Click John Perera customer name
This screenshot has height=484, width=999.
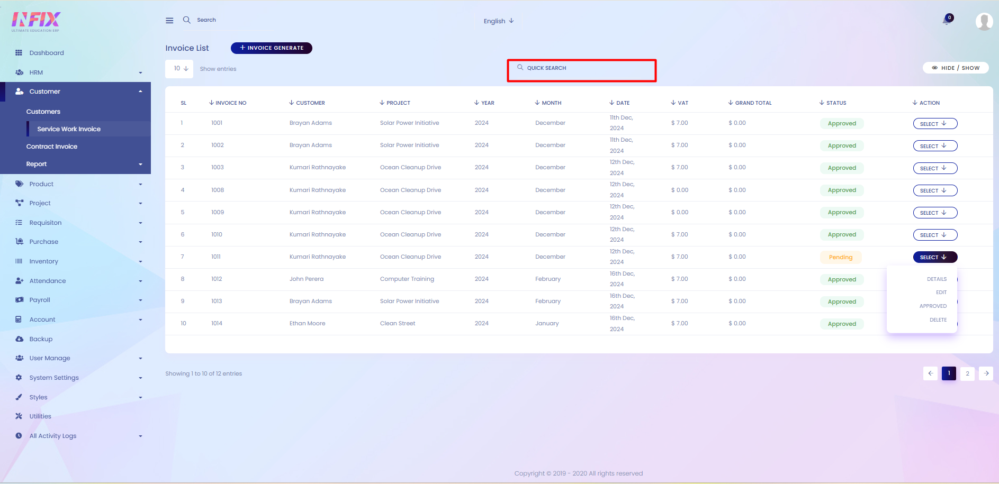307,279
